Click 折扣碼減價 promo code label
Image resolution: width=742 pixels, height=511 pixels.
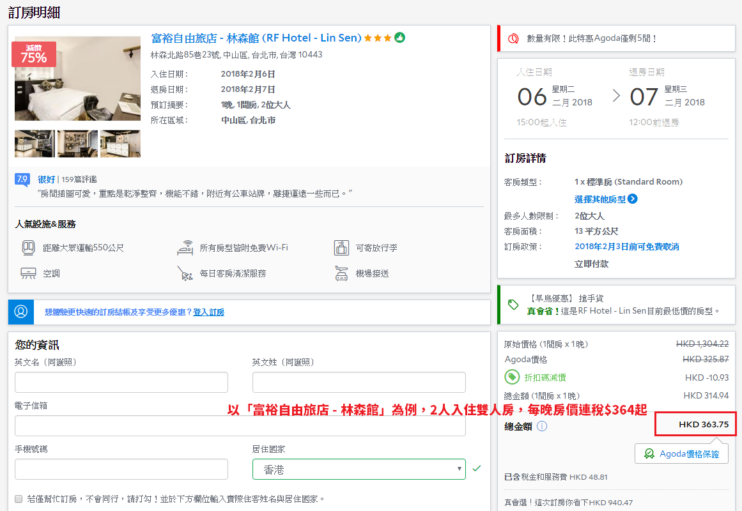tap(545, 378)
